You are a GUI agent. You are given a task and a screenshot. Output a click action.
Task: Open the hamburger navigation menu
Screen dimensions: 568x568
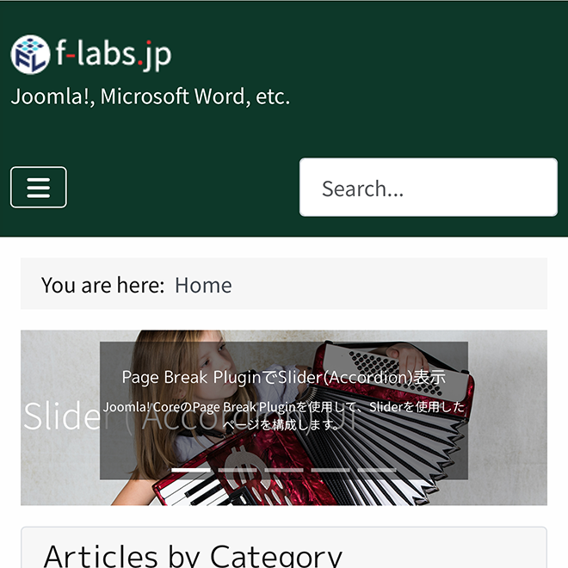point(39,188)
